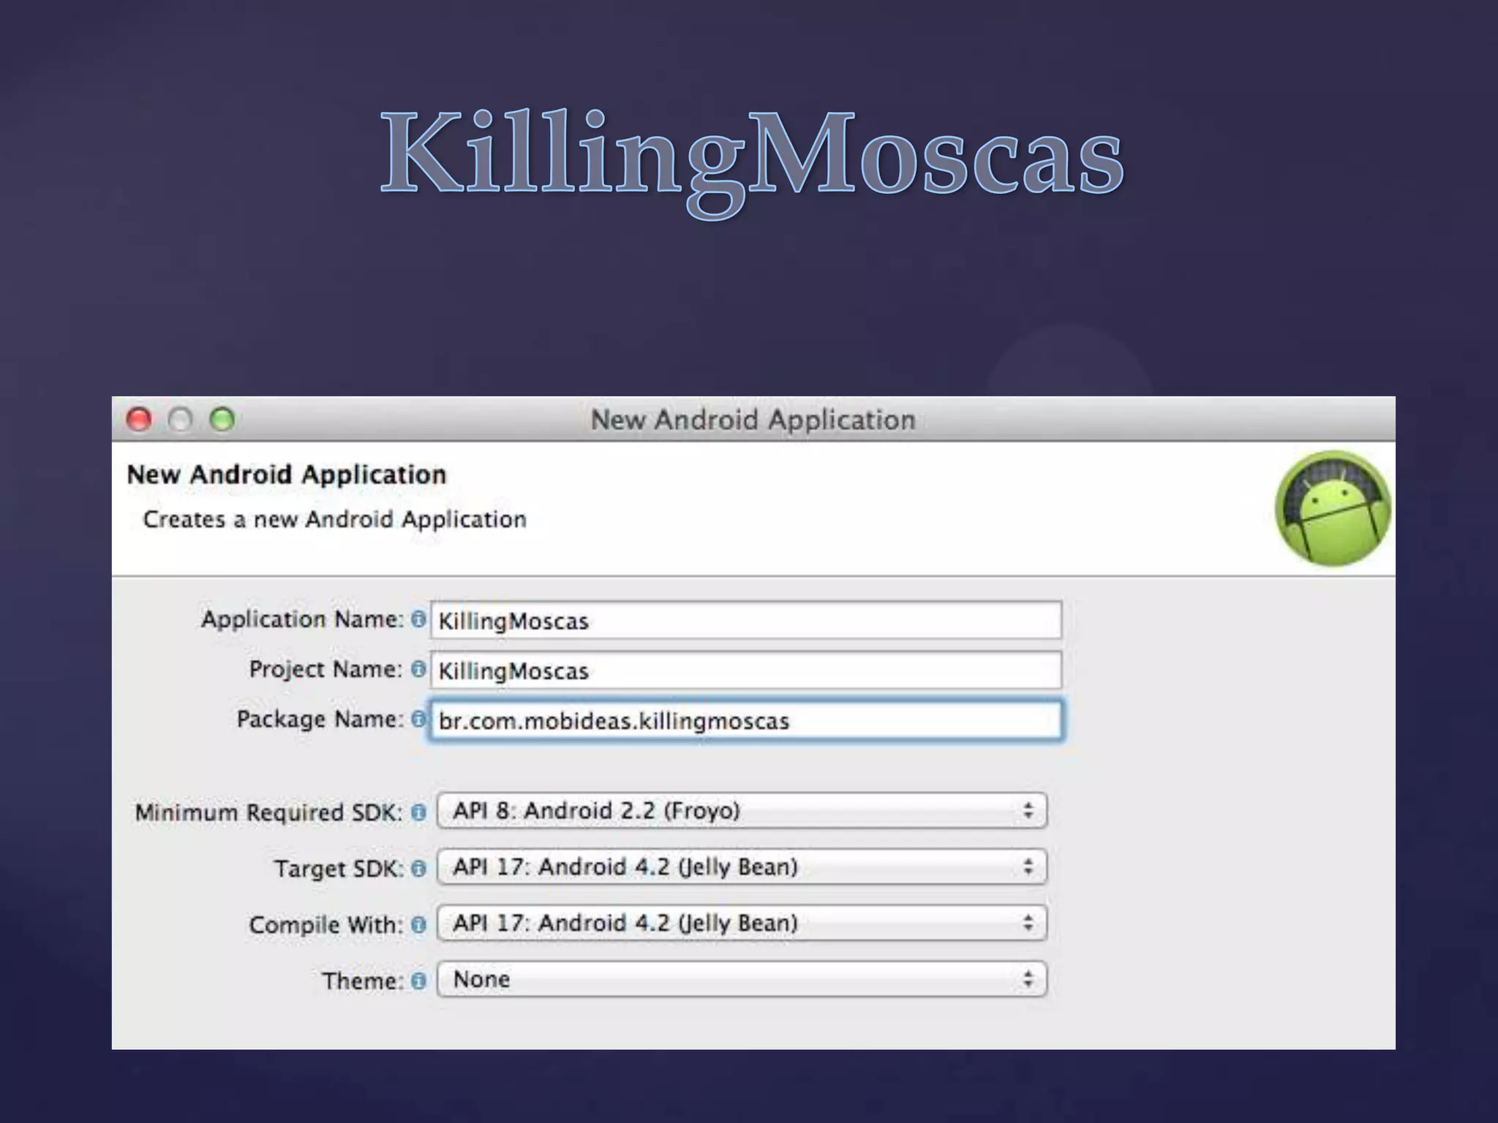Click info icon beside Compile With
The image size is (1498, 1123).
coord(418,925)
